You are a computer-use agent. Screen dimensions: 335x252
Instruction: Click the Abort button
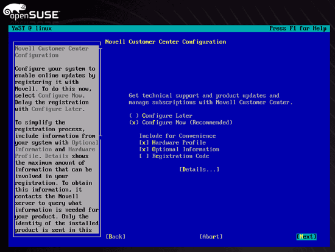[211, 237]
